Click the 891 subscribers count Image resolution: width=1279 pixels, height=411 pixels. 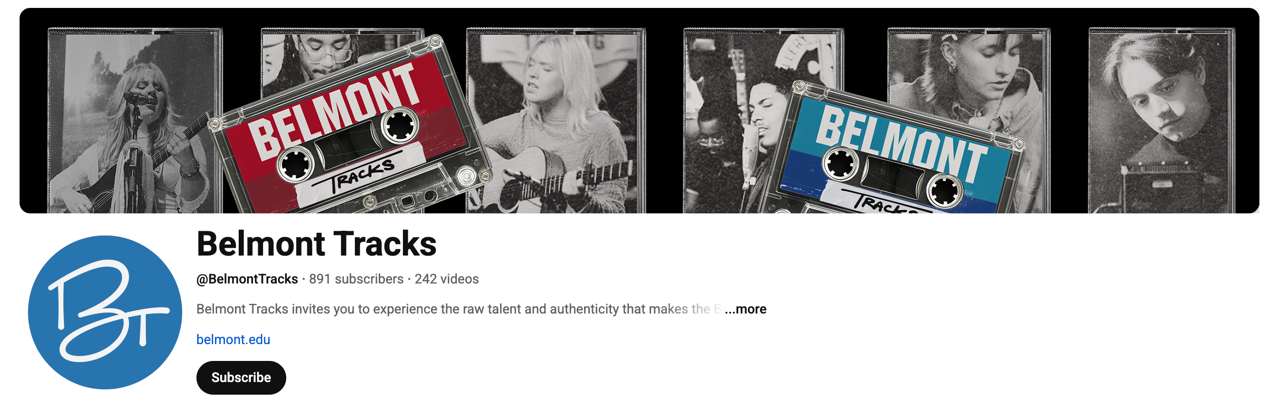coord(356,279)
